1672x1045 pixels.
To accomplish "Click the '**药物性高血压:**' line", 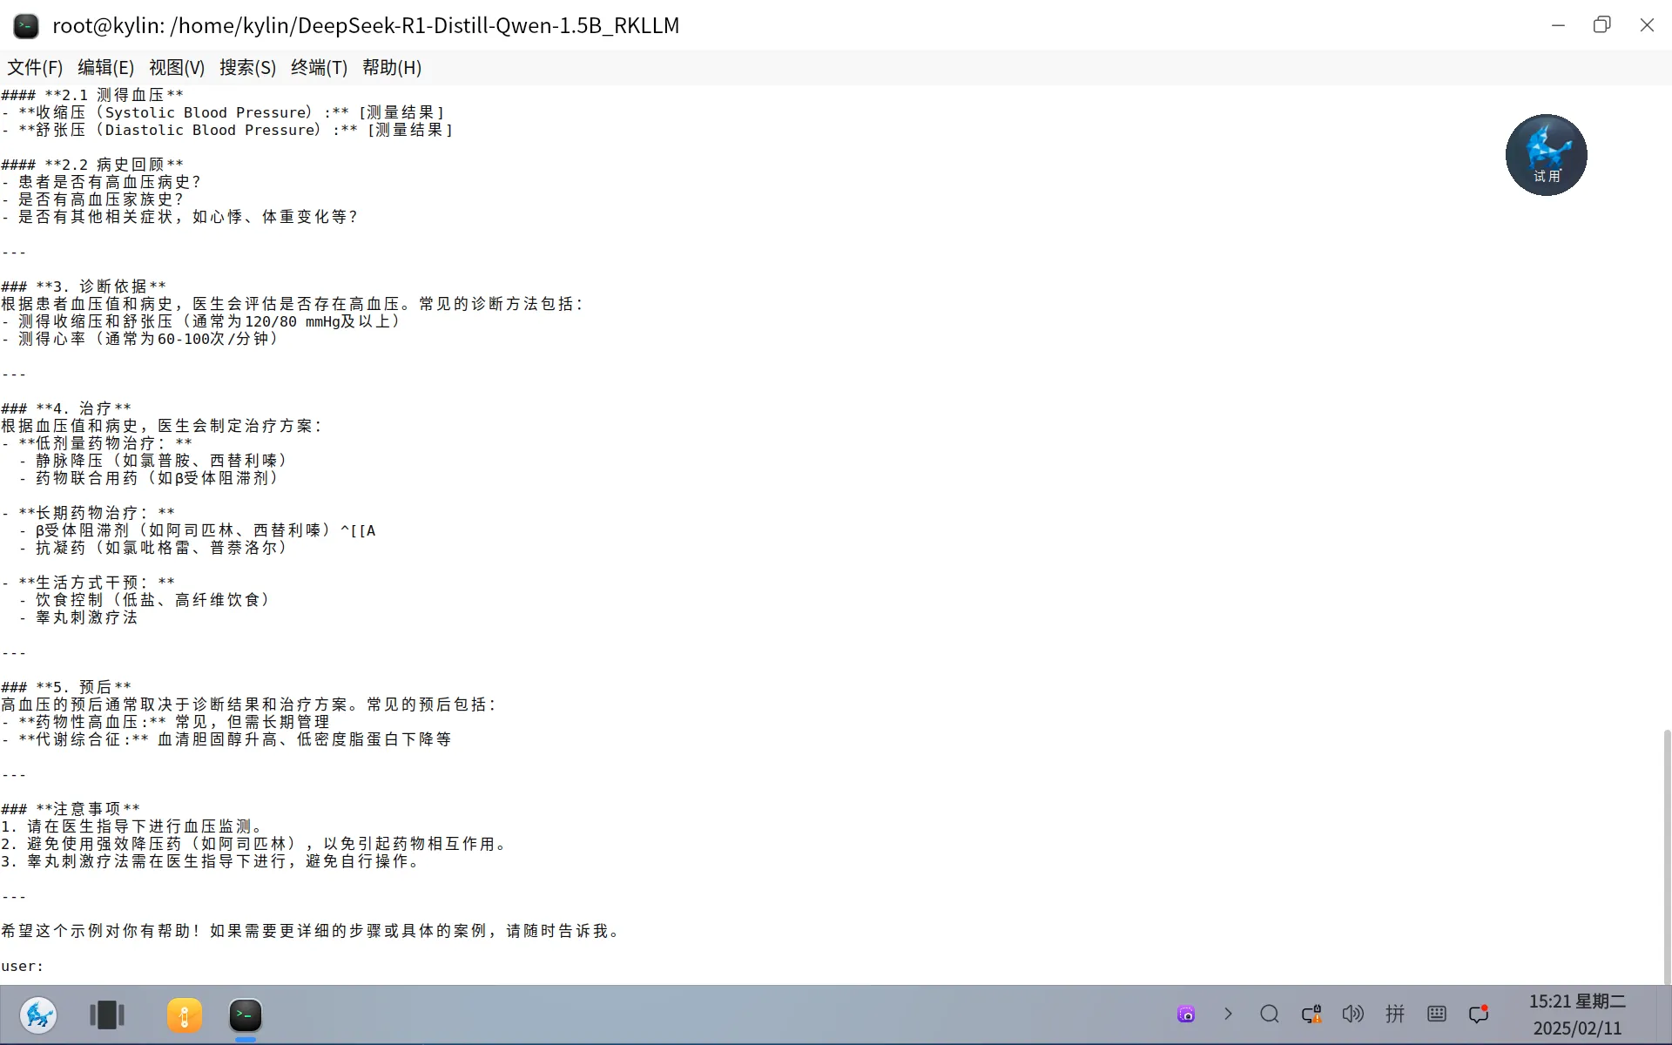I will coord(165,722).
